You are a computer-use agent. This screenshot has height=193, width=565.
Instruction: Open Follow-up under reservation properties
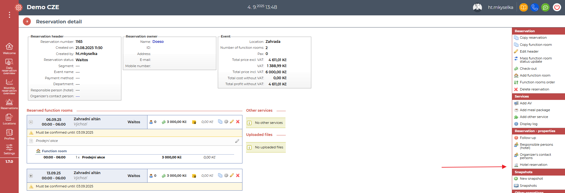coord(528,138)
